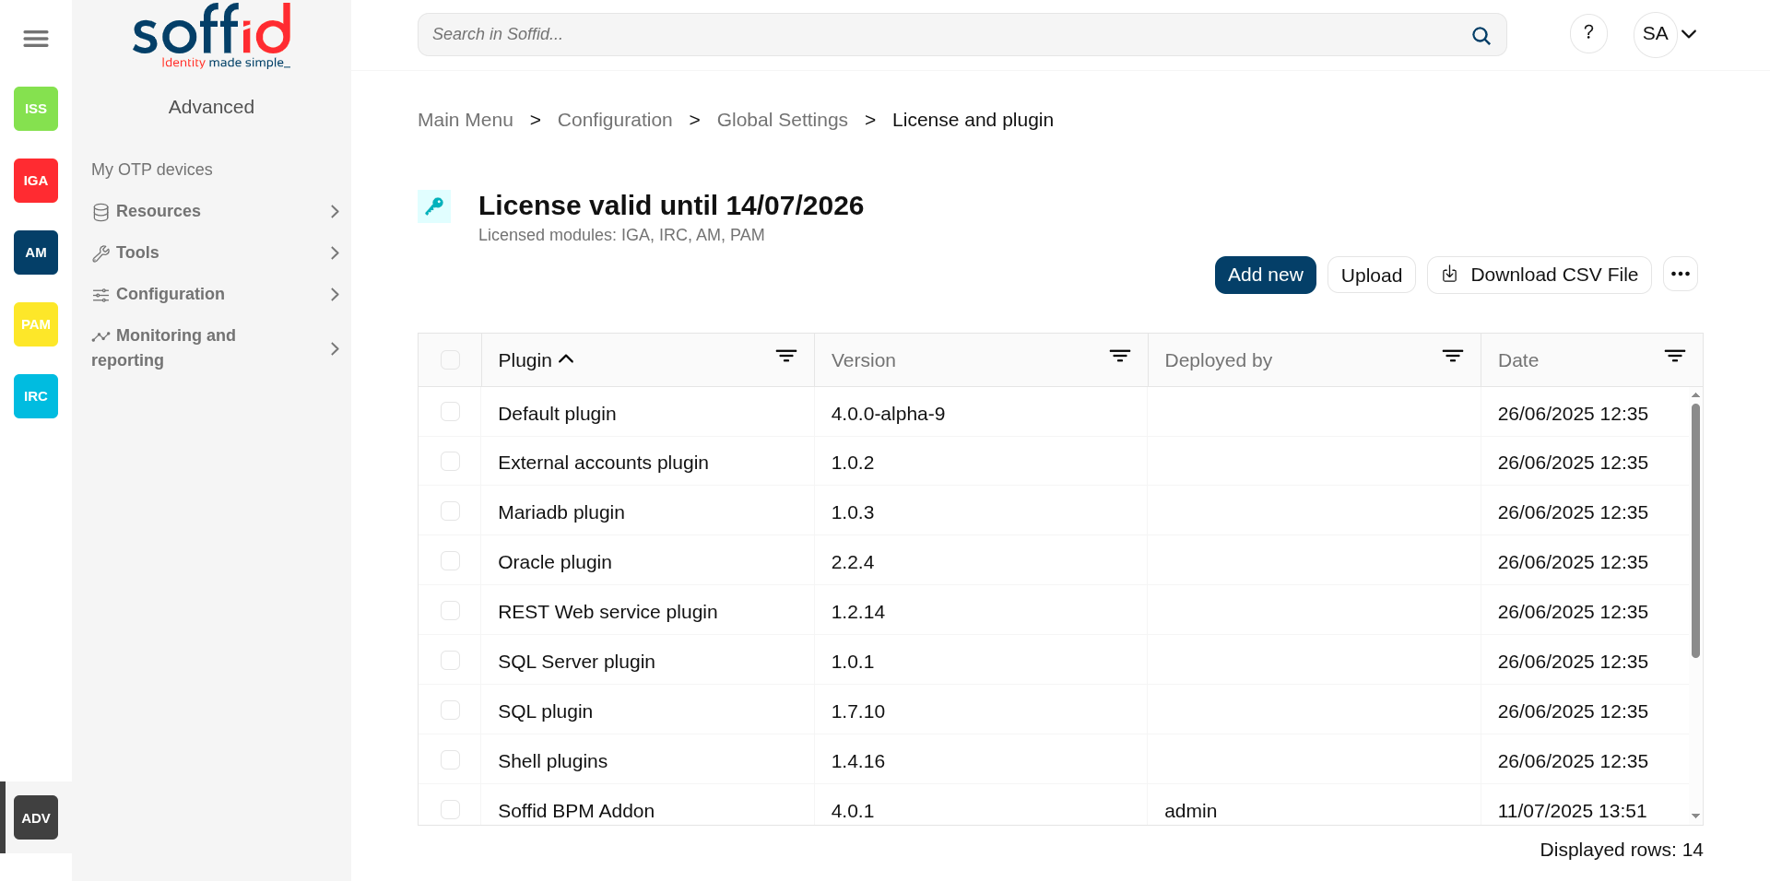
Task: Open the Version column filter icon
Action: pos(1120,356)
